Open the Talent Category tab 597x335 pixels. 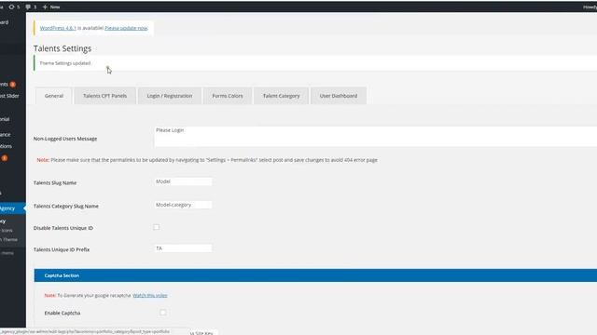tap(281, 96)
